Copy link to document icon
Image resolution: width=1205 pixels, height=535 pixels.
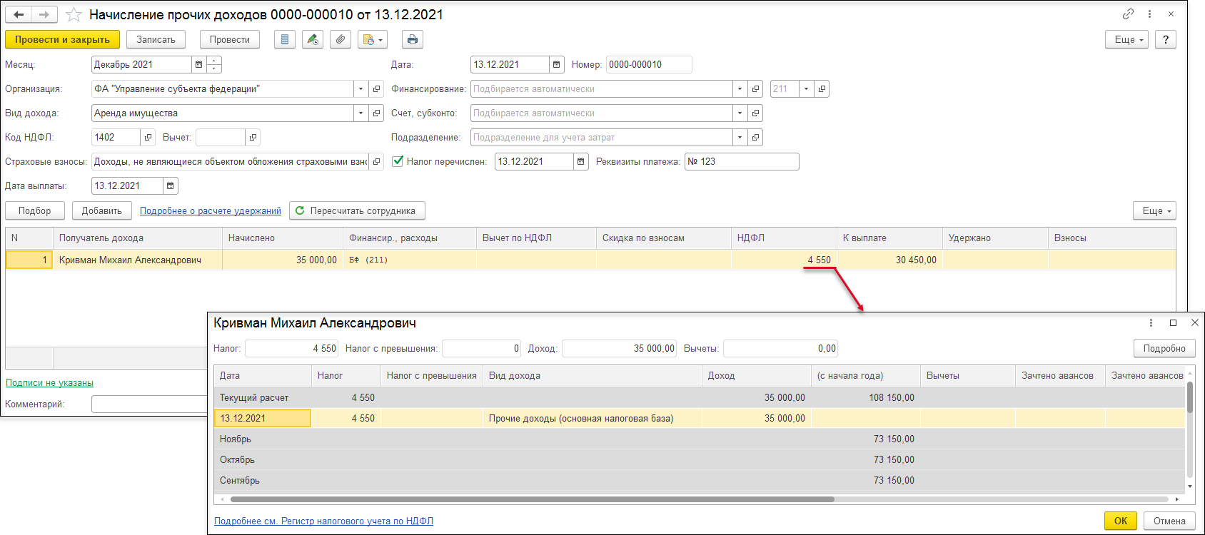pos(1128,14)
